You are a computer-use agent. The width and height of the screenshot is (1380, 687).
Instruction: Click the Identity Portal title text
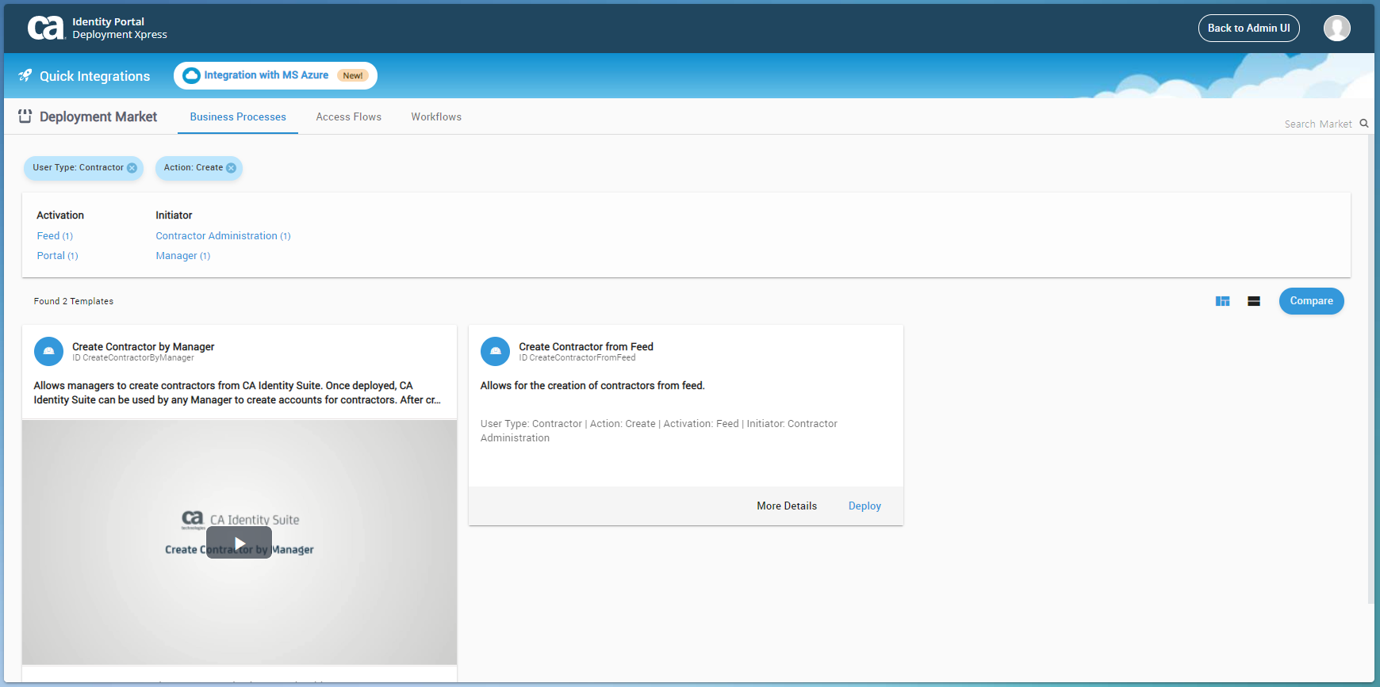(x=108, y=21)
